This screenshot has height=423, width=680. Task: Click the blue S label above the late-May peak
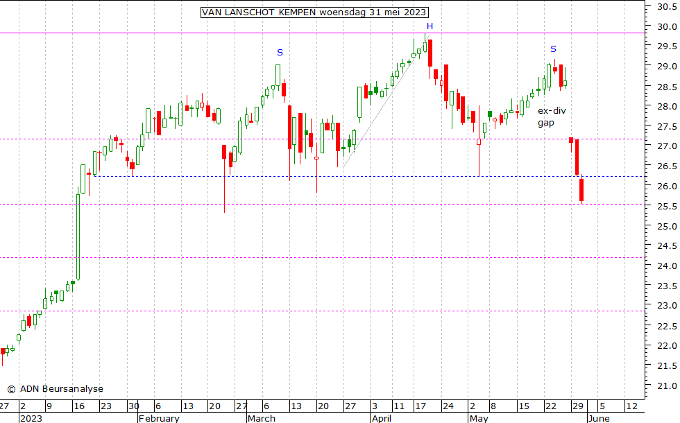click(553, 49)
